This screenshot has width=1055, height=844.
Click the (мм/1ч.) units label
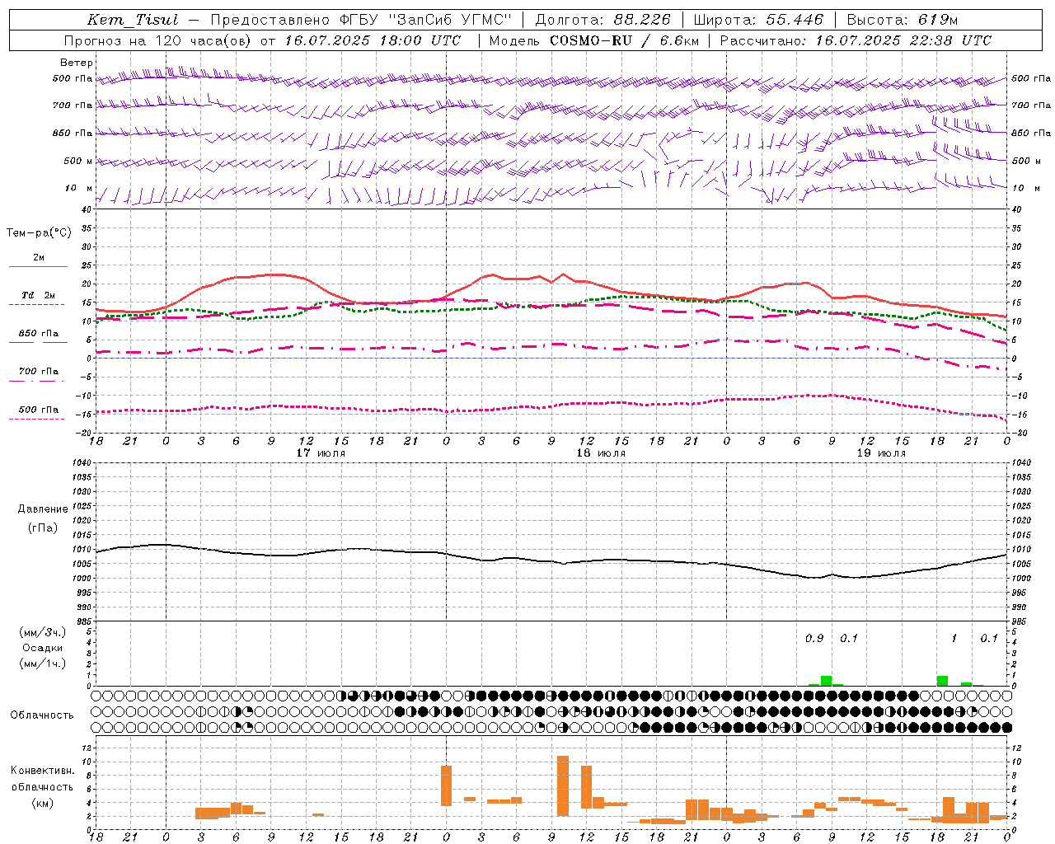(43, 663)
